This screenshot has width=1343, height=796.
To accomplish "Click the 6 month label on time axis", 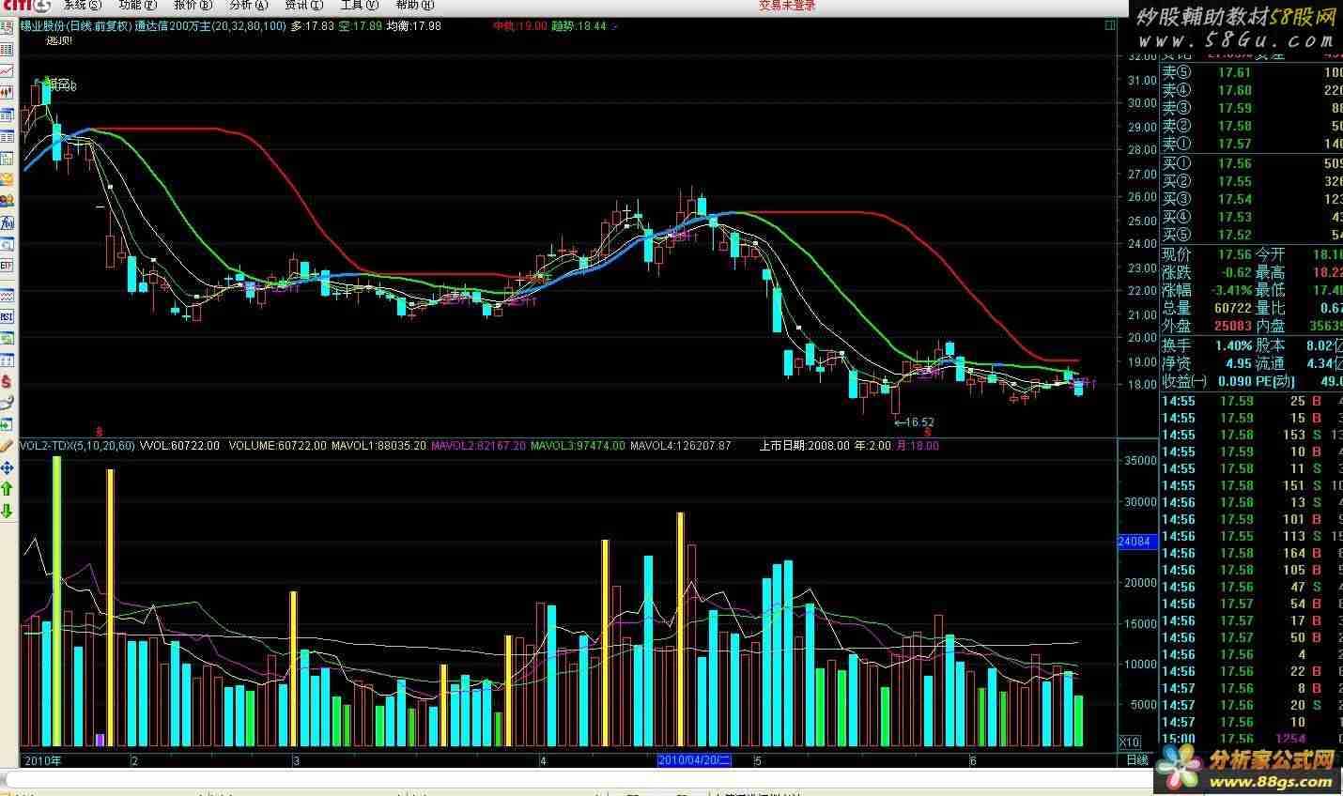I will tap(974, 759).
